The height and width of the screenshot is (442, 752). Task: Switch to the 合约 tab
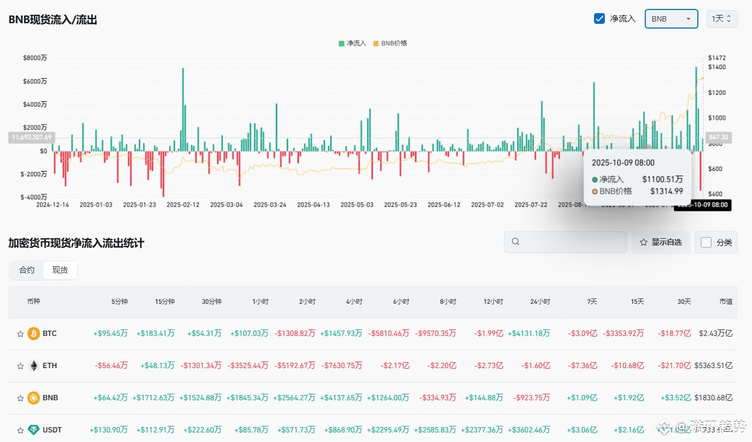[27, 270]
